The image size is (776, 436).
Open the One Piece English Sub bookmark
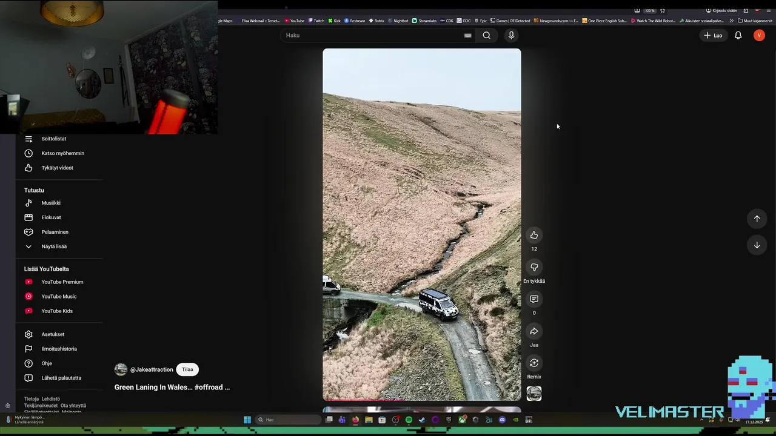click(x=604, y=21)
